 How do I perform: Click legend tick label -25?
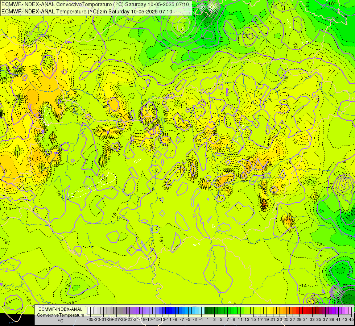123,319
